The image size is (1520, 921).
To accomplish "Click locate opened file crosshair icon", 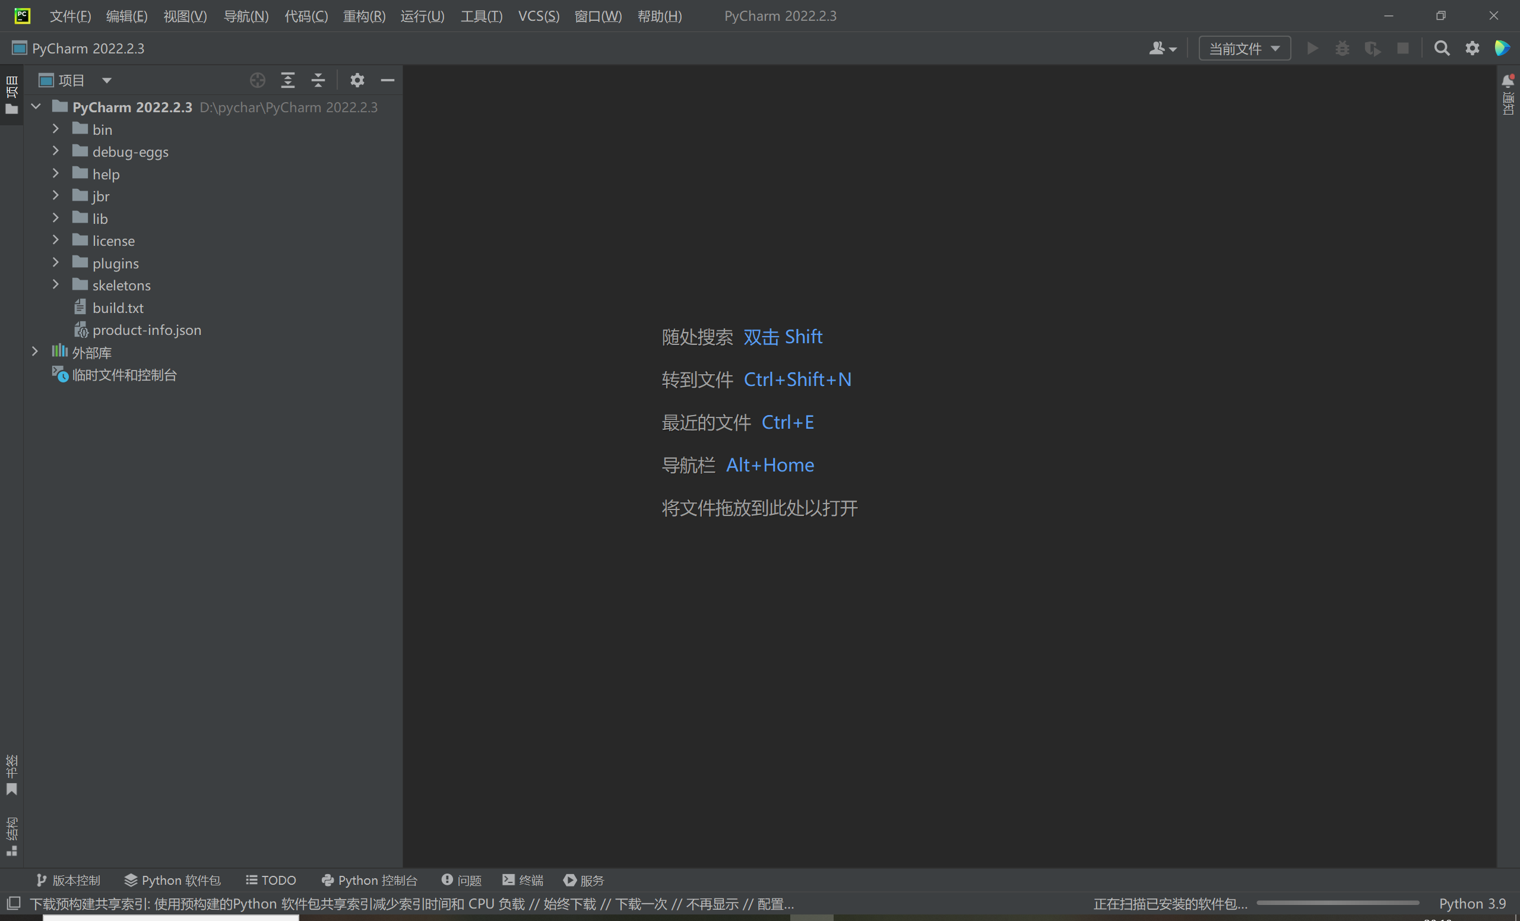I will click(258, 80).
